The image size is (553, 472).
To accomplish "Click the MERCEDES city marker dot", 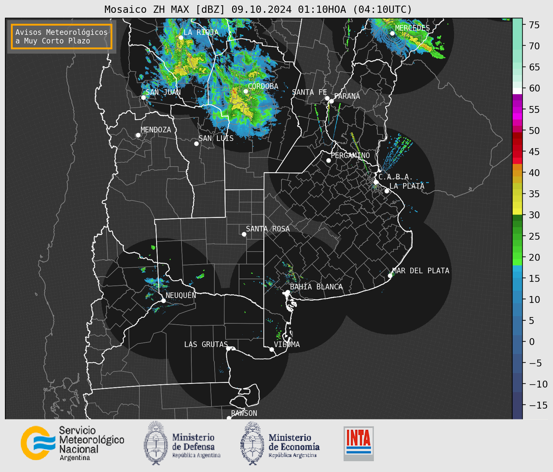I will tap(392, 33).
